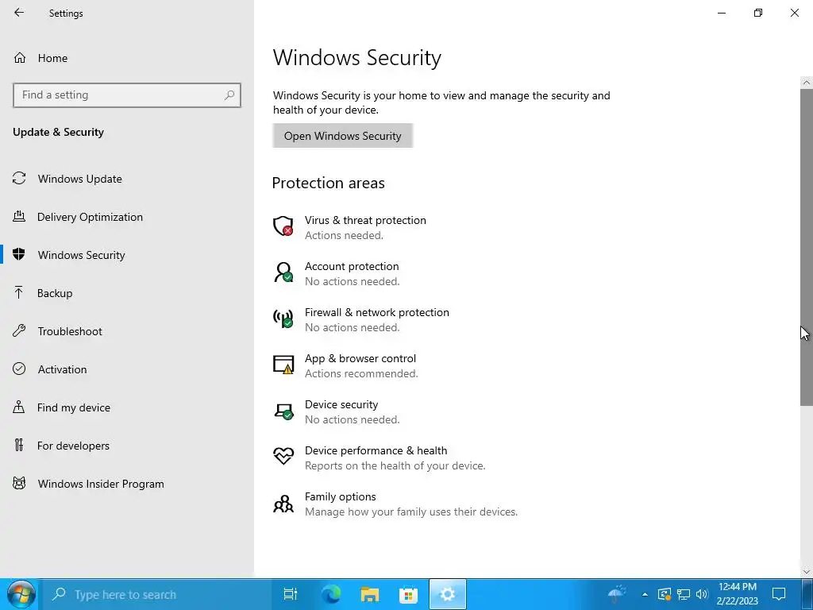This screenshot has height=610, width=813.
Task: Click the Update & Security heading
Action: (58, 133)
